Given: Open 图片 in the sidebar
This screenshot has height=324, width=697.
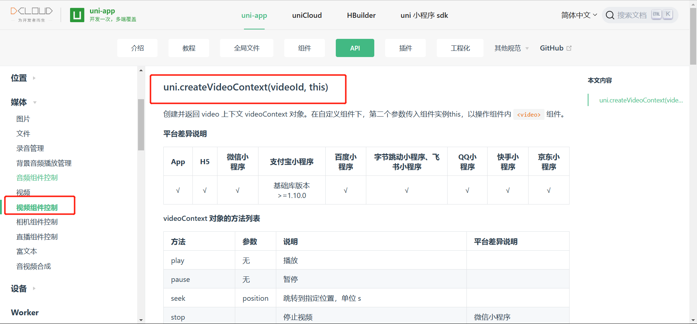Looking at the screenshot, I should pyautogui.click(x=23, y=119).
